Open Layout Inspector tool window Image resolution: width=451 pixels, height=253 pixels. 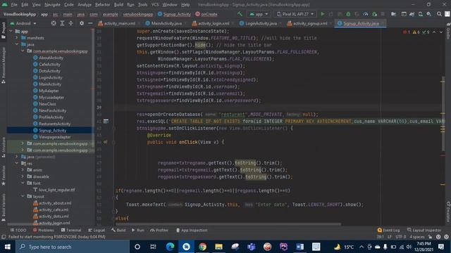(424, 230)
